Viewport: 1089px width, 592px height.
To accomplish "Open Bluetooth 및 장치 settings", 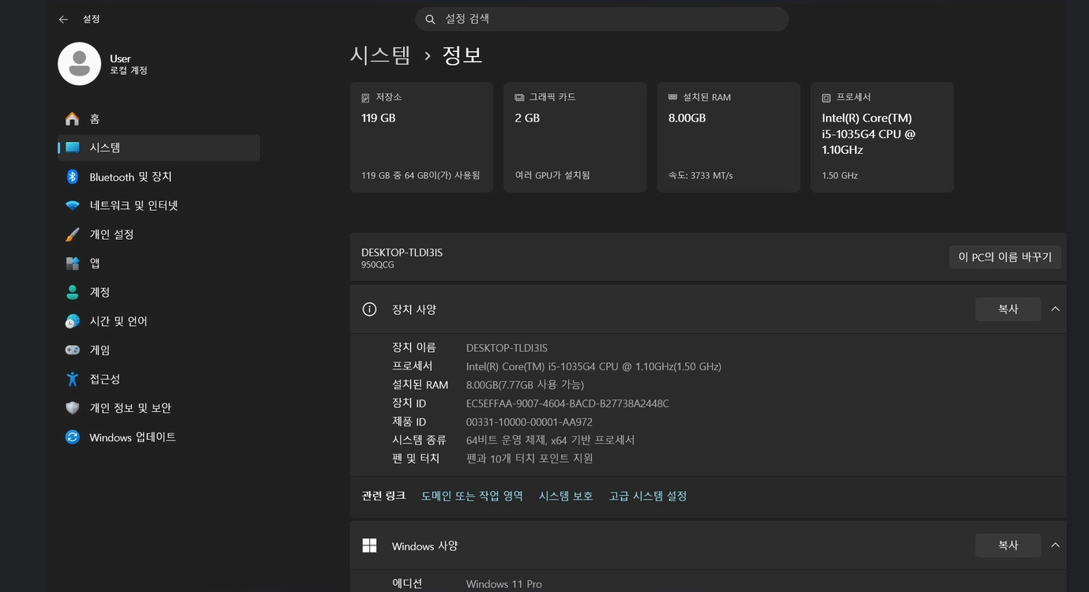I will pyautogui.click(x=159, y=177).
